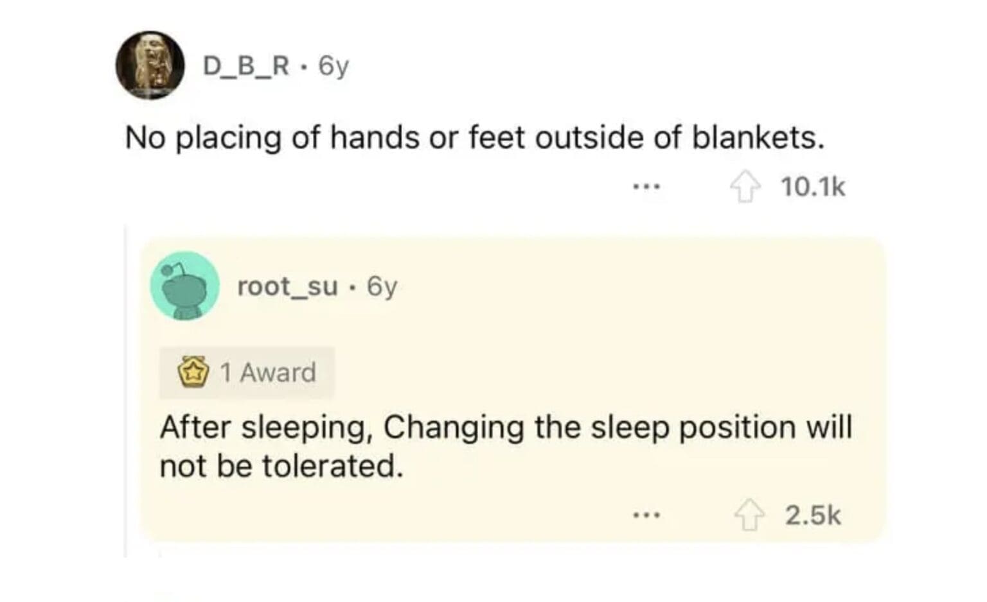Image resolution: width=987 pixels, height=602 pixels.
Task: Click the 'After sleeping, Changing' reply line
Action: tap(506, 427)
